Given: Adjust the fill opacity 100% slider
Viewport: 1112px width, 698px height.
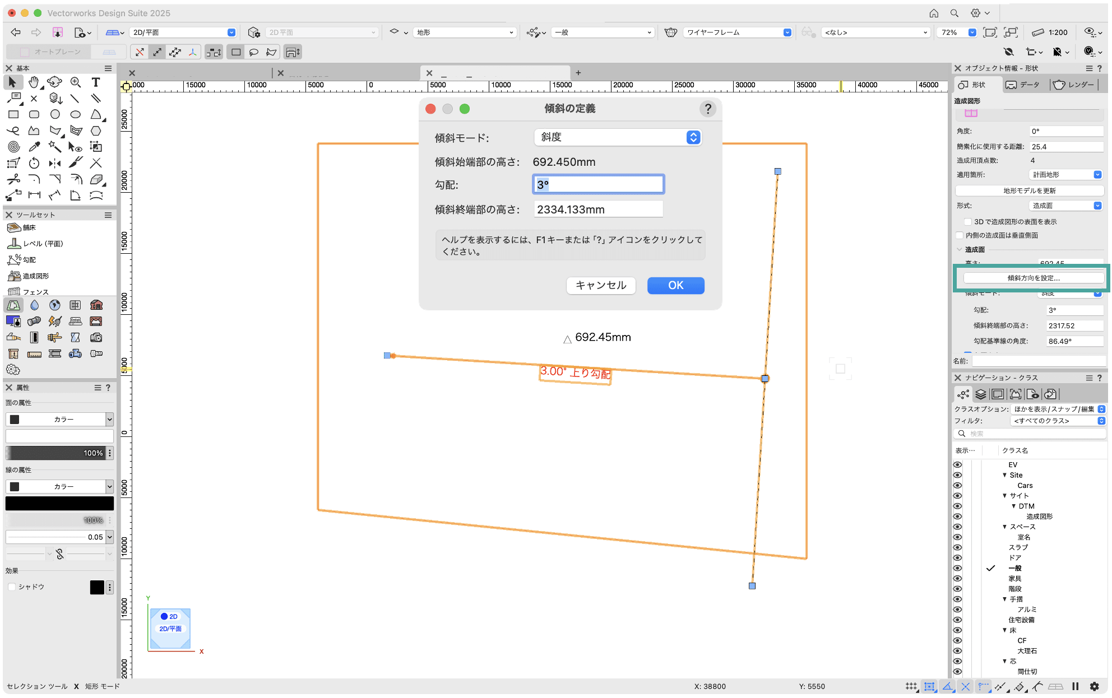Looking at the screenshot, I should 56,453.
